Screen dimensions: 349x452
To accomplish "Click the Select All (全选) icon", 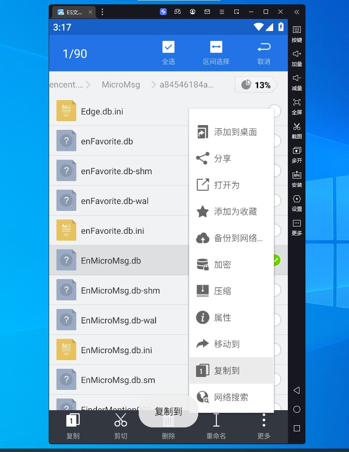I will click(168, 47).
